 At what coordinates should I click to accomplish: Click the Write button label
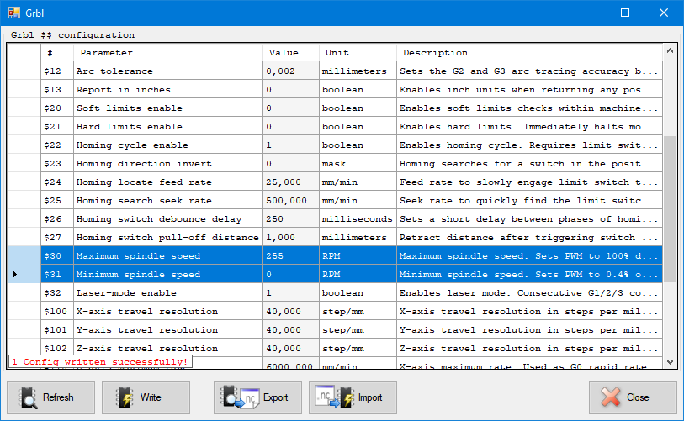click(x=151, y=397)
